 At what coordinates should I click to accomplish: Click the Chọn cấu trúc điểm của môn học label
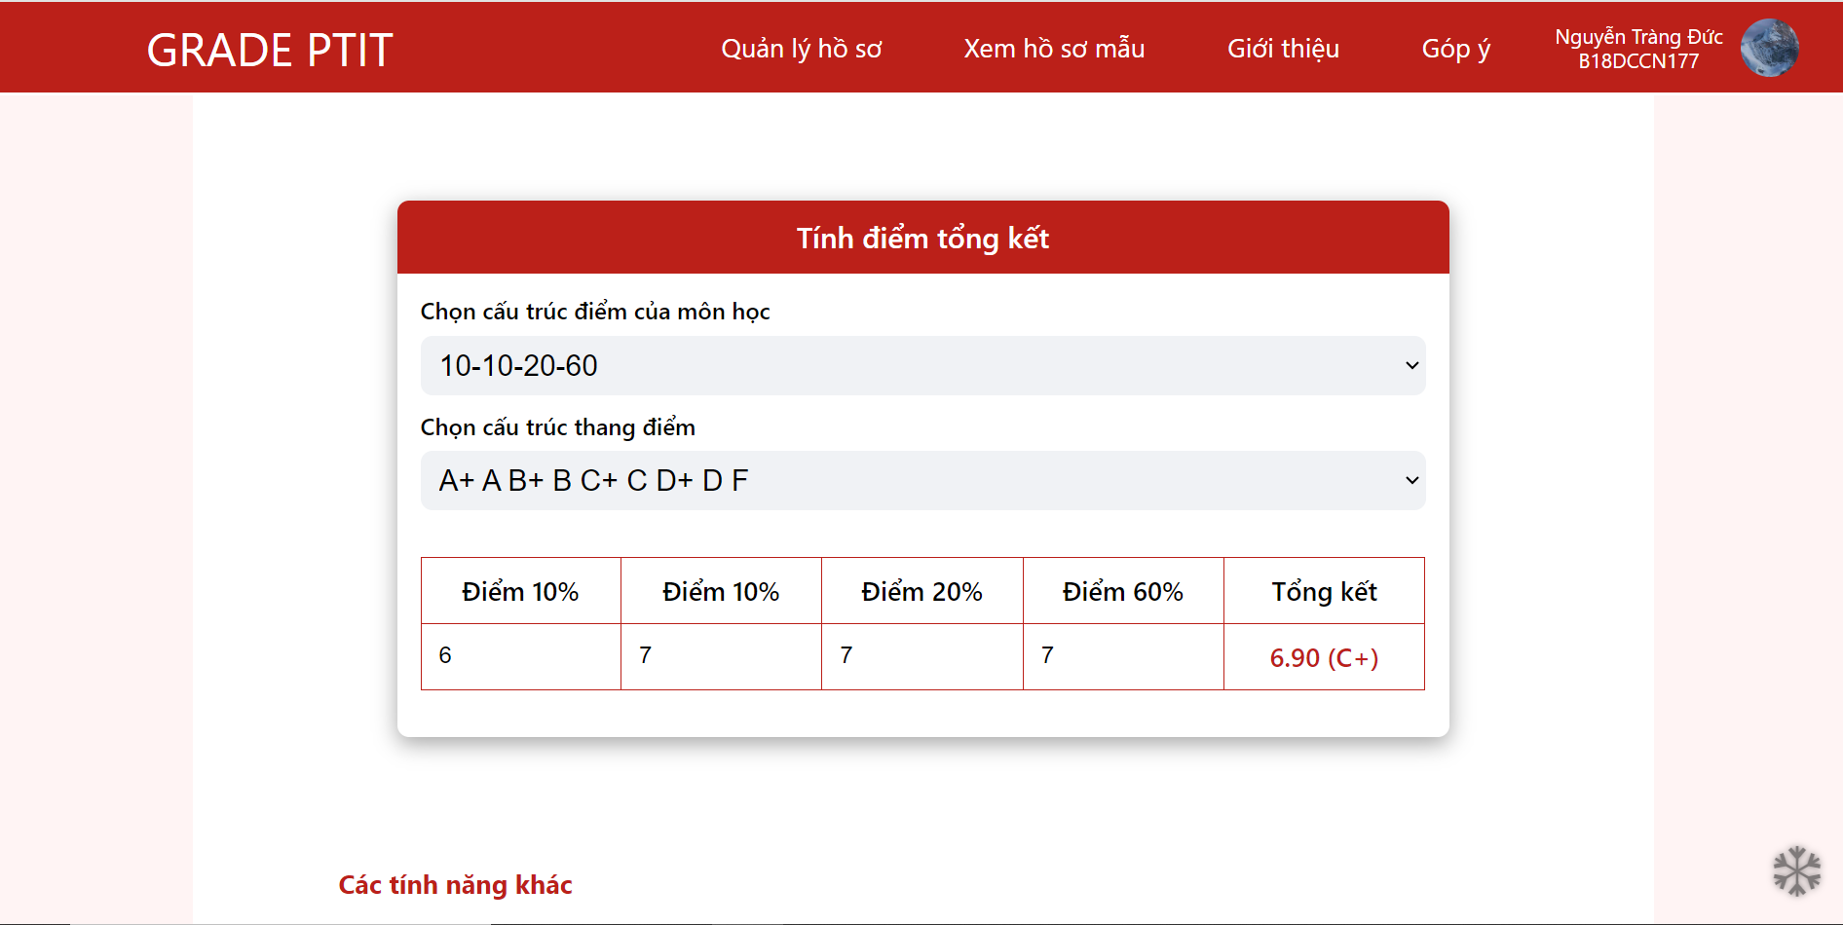[594, 312]
